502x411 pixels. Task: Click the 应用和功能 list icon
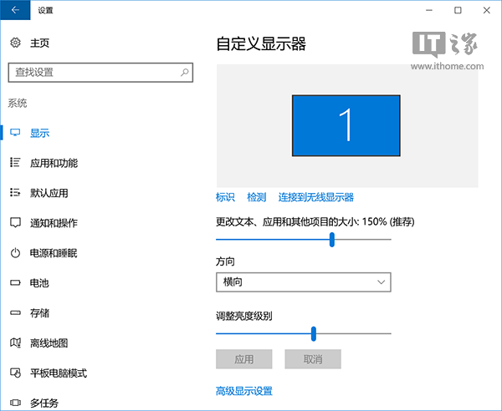tap(15, 162)
